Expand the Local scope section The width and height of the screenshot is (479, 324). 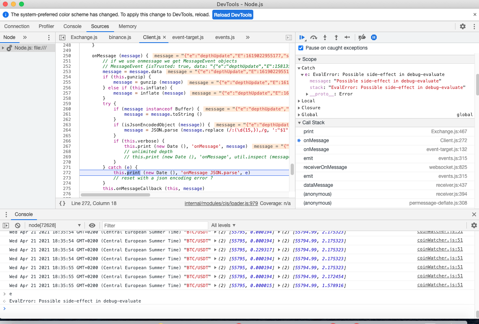tap(299, 101)
